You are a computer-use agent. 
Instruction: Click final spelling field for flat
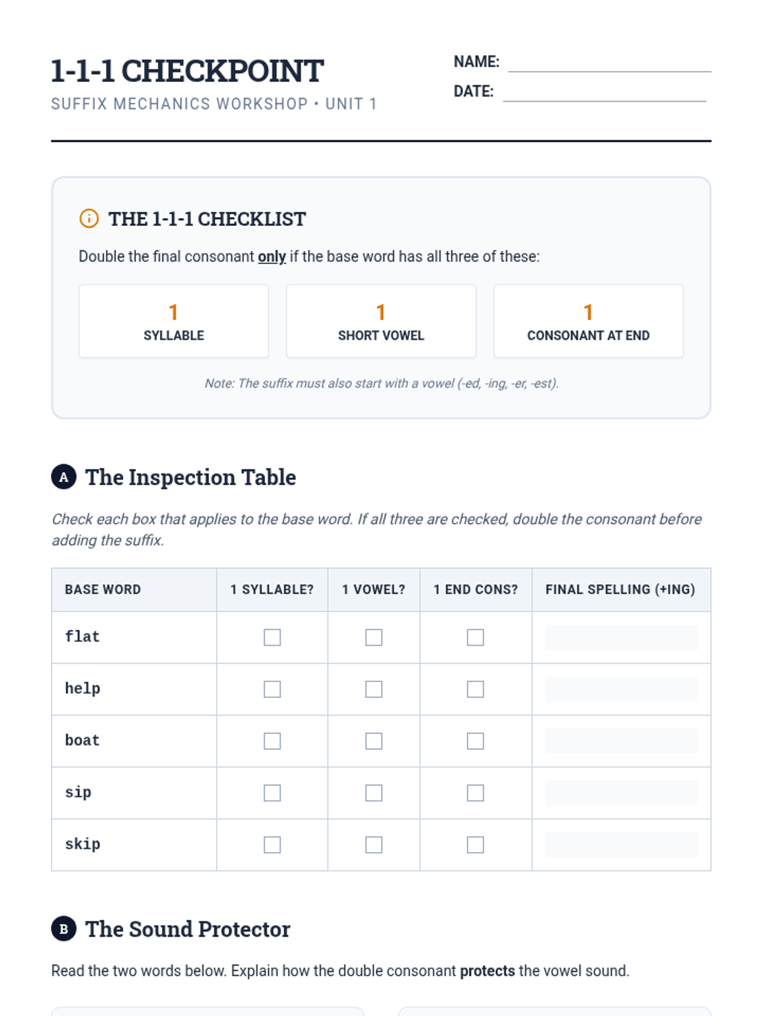pyautogui.click(x=620, y=637)
